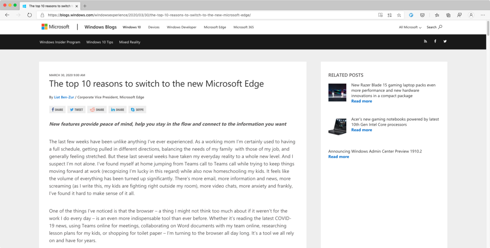Open the Twitter icon in black bar

(445, 41)
